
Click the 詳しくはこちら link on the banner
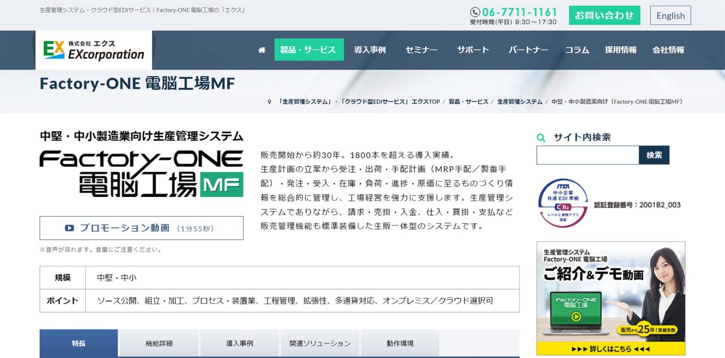point(611,349)
